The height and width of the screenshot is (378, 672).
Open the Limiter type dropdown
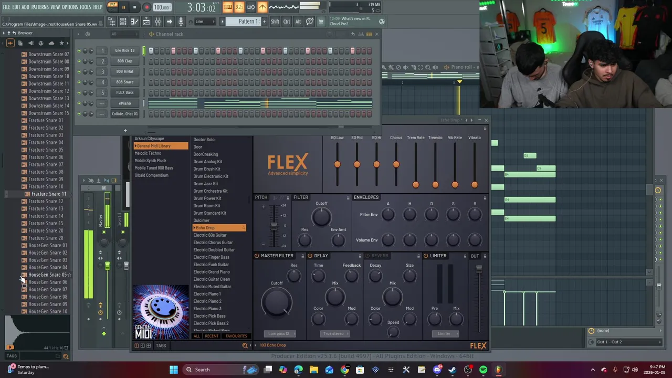(x=445, y=334)
